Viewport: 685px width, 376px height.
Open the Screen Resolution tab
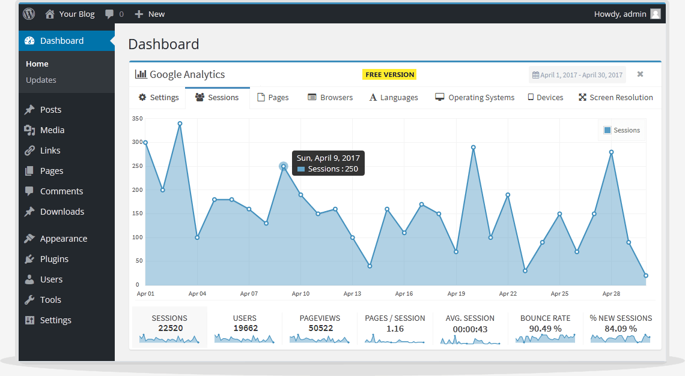[615, 97]
